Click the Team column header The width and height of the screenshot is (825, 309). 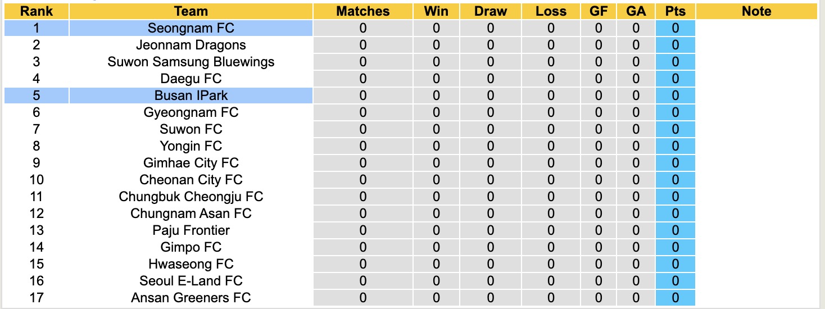click(x=191, y=11)
